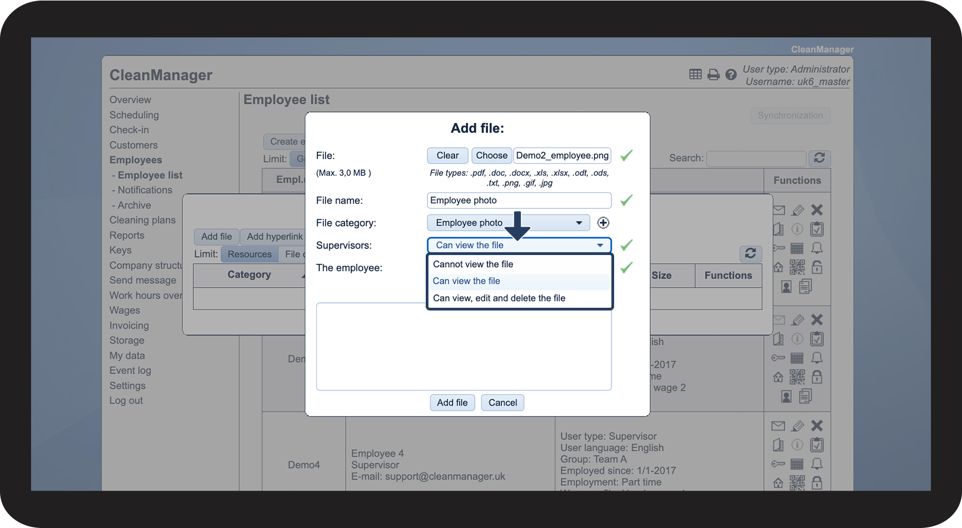Click the plus icon to add a file category
This screenshot has height=528, width=962.
(603, 222)
